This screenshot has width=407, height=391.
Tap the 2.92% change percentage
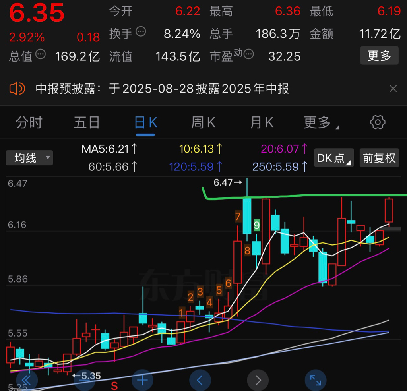pyautogui.click(x=27, y=37)
